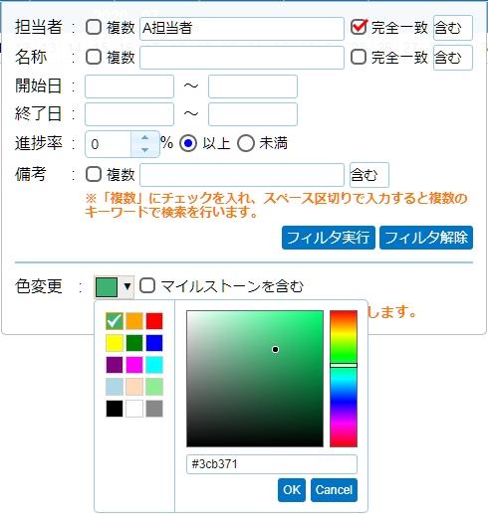This screenshot has width=488, height=514.
Task: Clear the filter with フィルタ解除
Action: click(426, 238)
